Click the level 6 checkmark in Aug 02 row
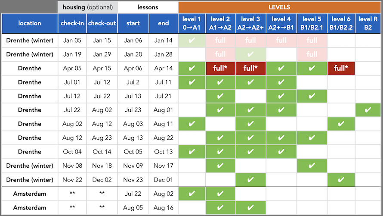This screenshot has height=216, width=383. (x=341, y=124)
